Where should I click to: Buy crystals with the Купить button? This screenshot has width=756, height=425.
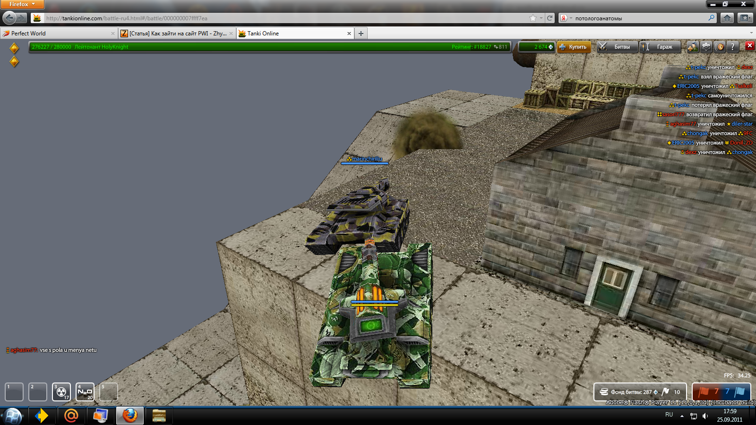point(574,47)
